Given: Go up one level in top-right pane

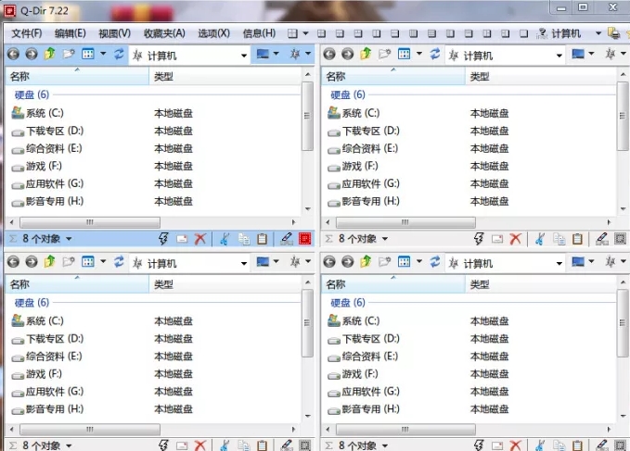Looking at the screenshot, I should pos(366,54).
